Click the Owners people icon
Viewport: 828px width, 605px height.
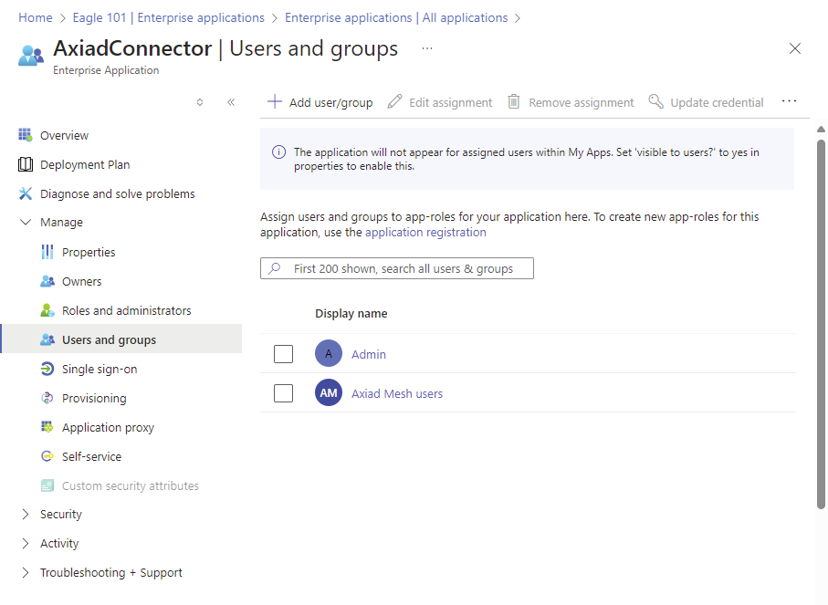[47, 281]
